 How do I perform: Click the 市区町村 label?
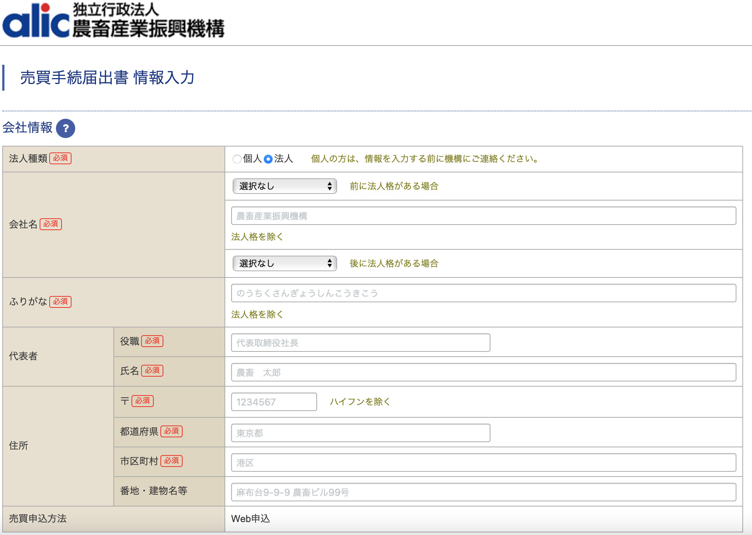point(139,461)
